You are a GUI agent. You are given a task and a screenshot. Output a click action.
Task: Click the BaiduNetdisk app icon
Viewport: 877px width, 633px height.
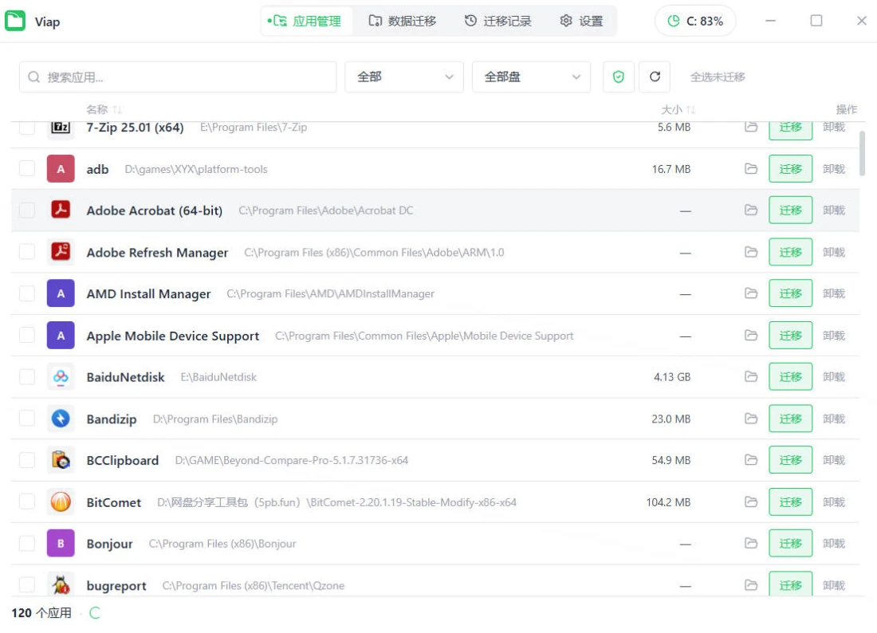click(x=61, y=376)
